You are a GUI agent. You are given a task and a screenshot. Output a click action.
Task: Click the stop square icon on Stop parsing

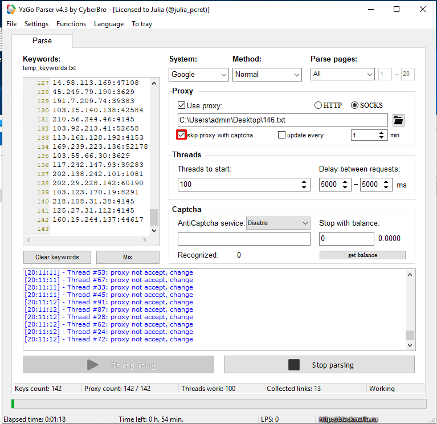point(293,365)
